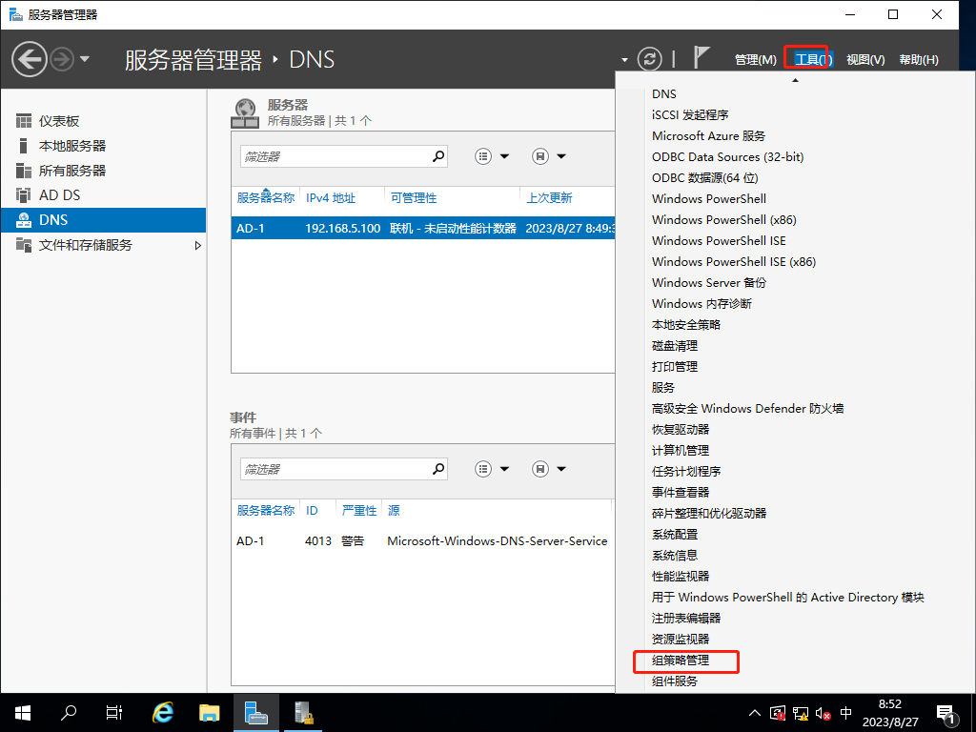This screenshot has width=976, height=732.
Task: Click the forward navigation arrow
Action: [x=62, y=59]
